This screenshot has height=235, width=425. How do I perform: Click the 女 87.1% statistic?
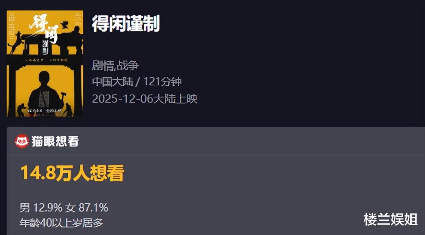click(x=87, y=207)
